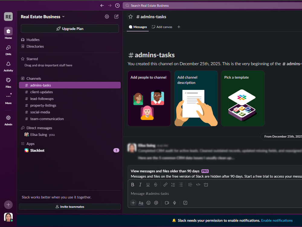302x227 pixels.
Task: Toggle inline code formatting
Action: pos(198,185)
